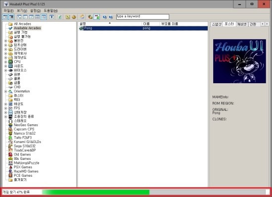
Task: Click the Namco S1&S2 icon
Action: pyautogui.click(x=10, y=134)
